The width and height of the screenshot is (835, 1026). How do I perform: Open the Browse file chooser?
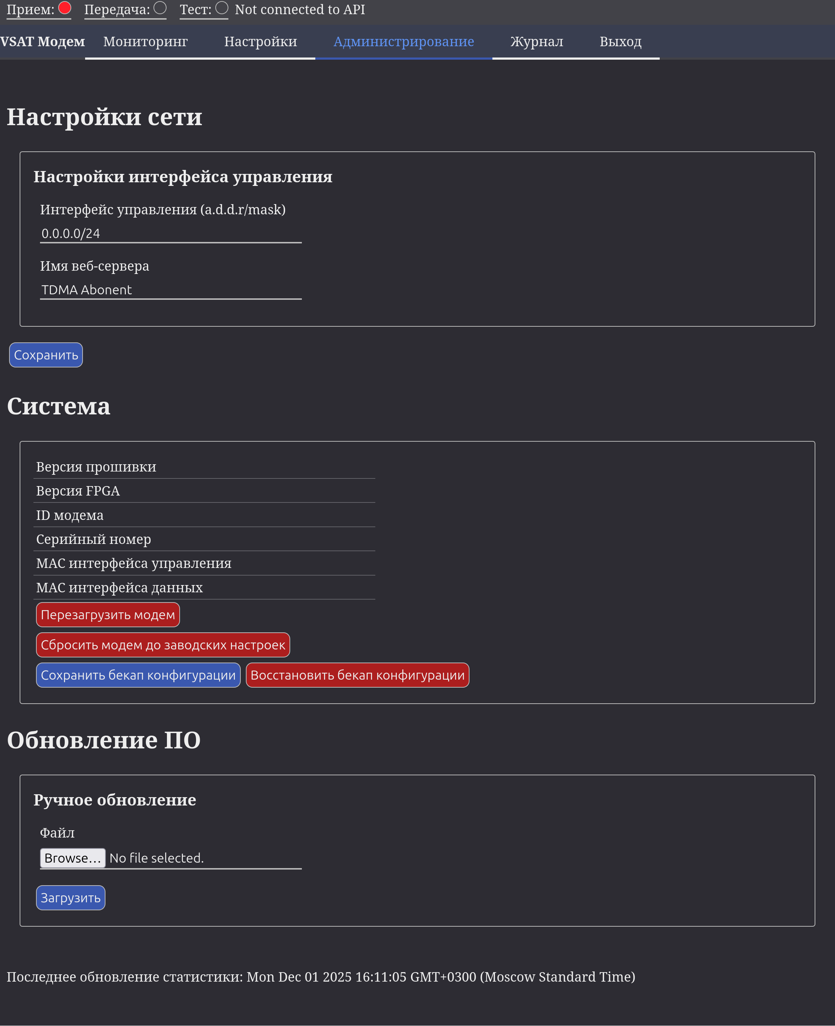click(73, 858)
